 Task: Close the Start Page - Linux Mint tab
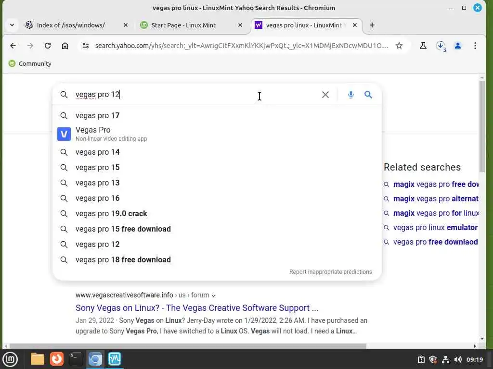point(240,25)
